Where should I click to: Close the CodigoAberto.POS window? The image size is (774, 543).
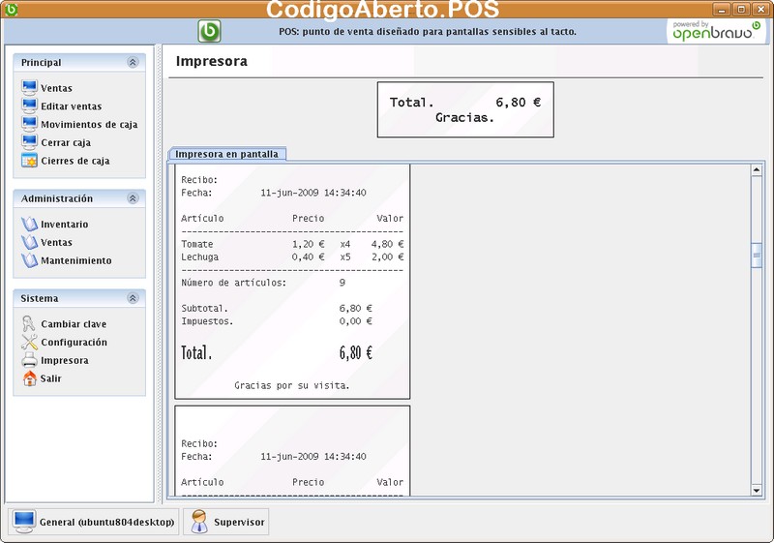coord(760,9)
